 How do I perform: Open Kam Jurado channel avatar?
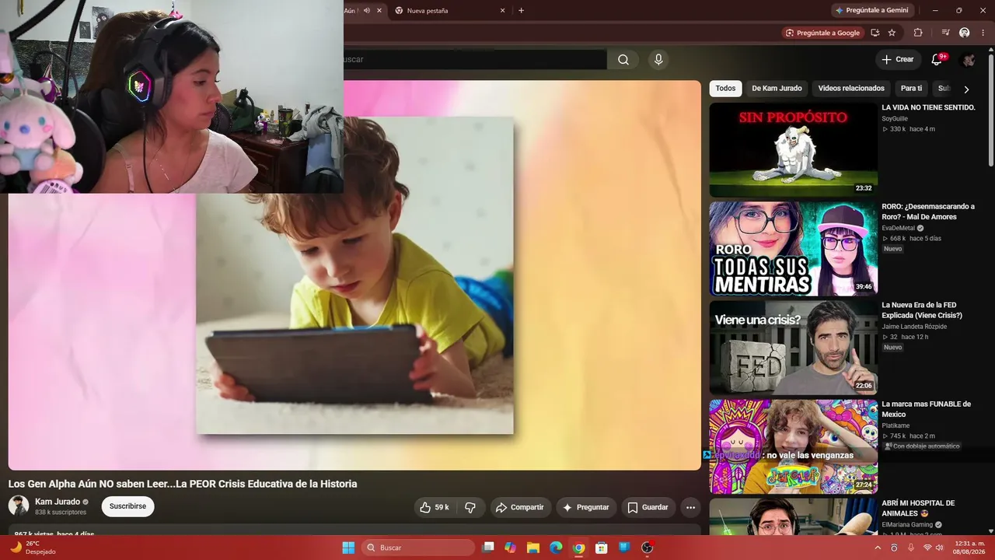pyautogui.click(x=19, y=506)
